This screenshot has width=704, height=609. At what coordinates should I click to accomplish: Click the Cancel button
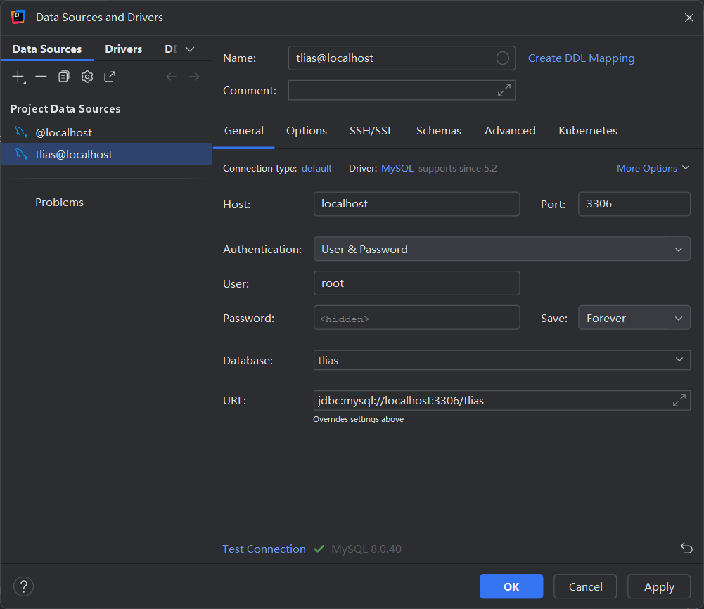pyautogui.click(x=585, y=586)
